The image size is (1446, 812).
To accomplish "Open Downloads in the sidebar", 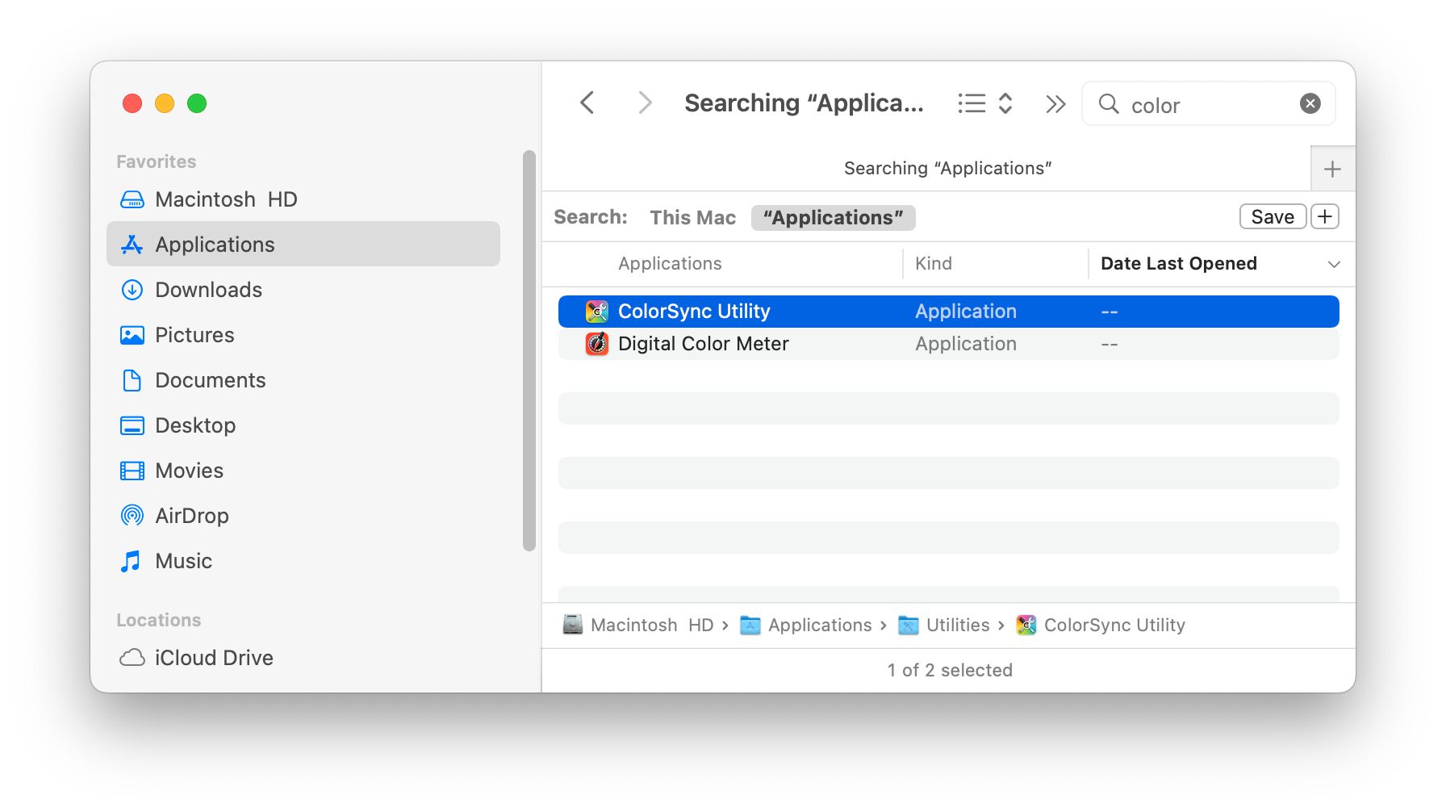I will coord(303,290).
